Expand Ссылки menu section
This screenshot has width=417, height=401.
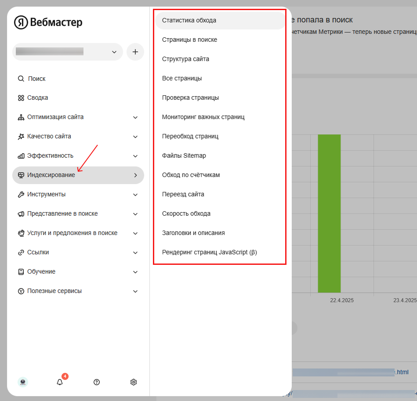click(x=78, y=253)
